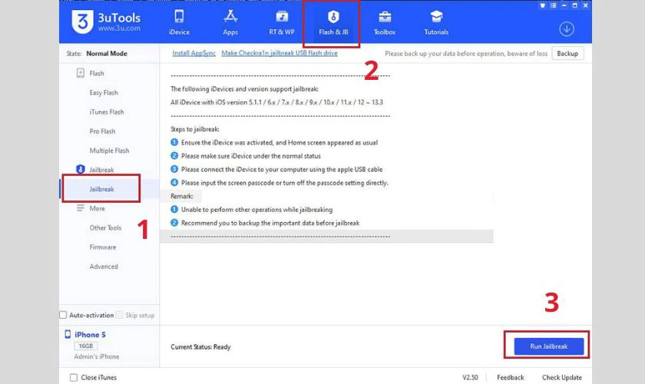Click the 16GB capacity label
645x384 pixels.
point(86,346)
